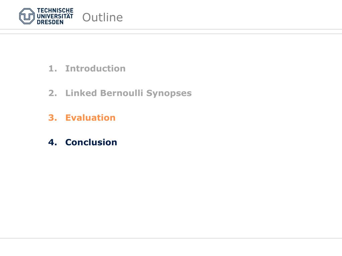Click the empty footer area below the bottom line

(x=171, y=247)
